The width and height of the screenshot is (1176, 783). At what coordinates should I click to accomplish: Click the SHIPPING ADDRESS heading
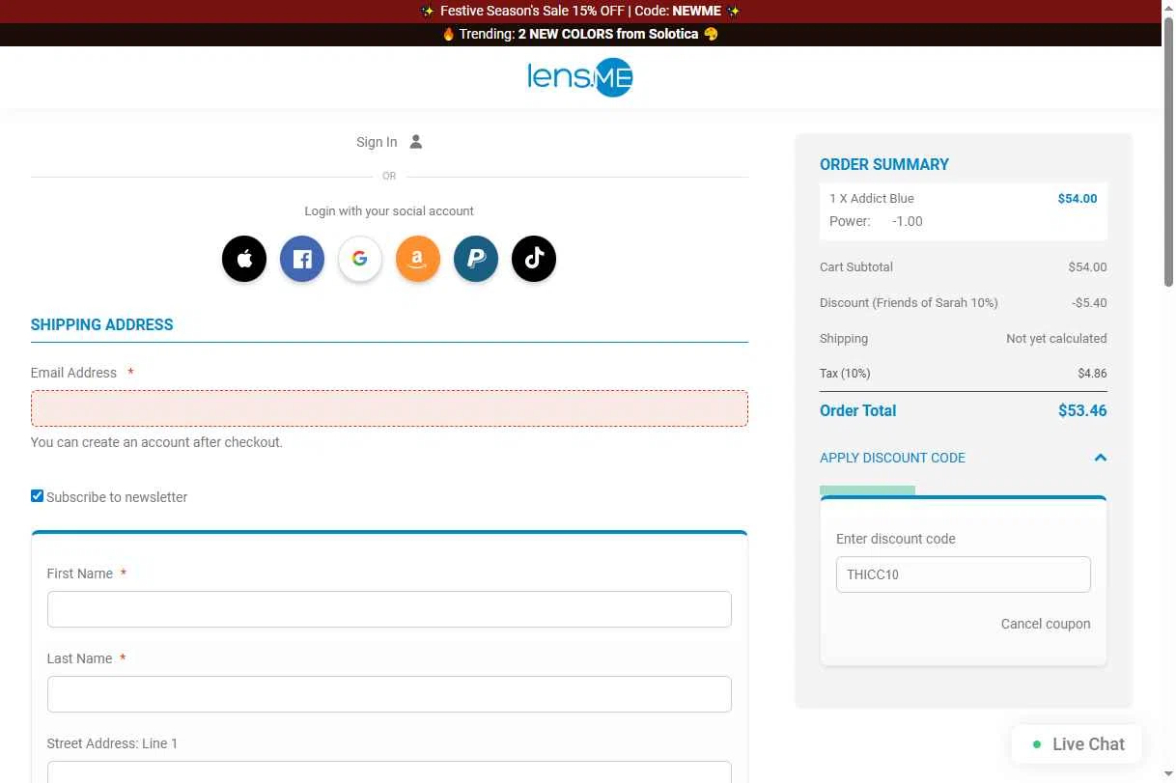[x=102, y=324]
